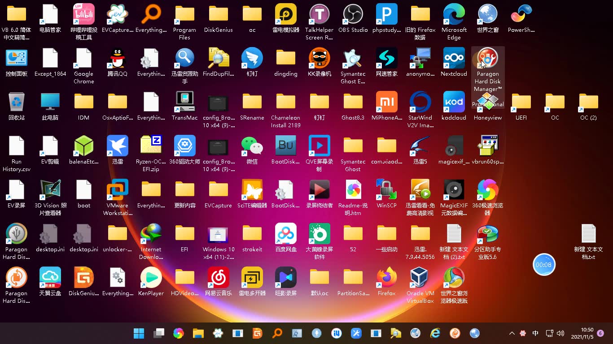The width and height of the screenshot is (613, 344).
Task: Click the QVE屏幕录制 icon
Action: 320,154
